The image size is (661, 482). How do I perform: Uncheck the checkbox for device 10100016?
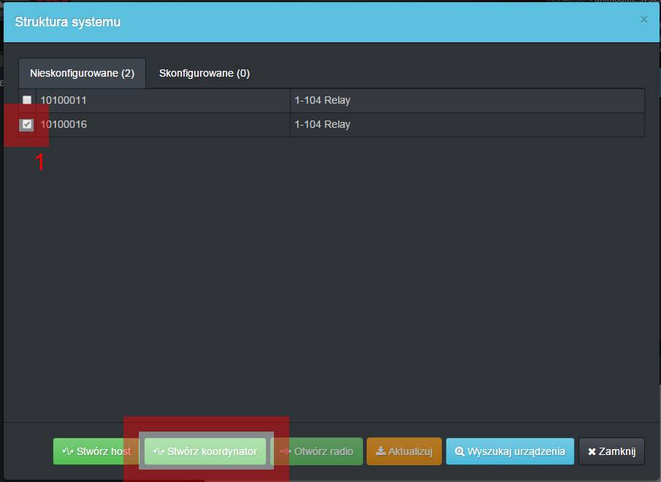tap(27, 124)
